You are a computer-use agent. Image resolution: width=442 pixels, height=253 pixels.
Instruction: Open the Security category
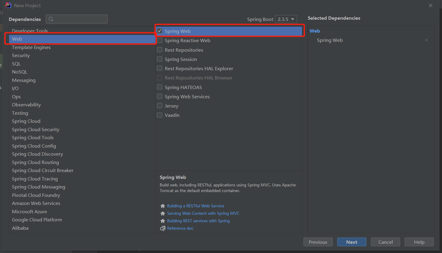click(x=82, y=56)
